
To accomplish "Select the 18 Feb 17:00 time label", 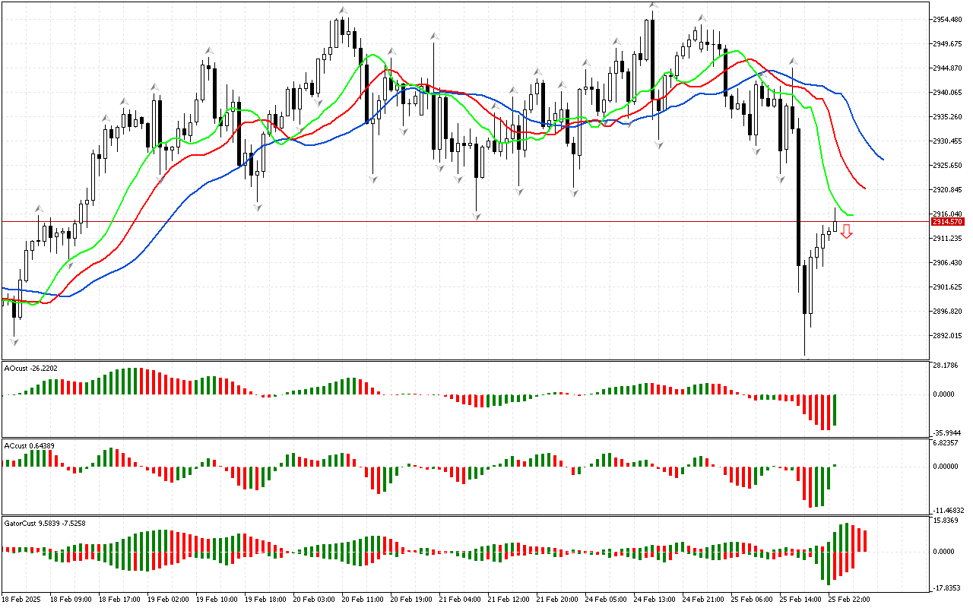I will coord(119,600).
